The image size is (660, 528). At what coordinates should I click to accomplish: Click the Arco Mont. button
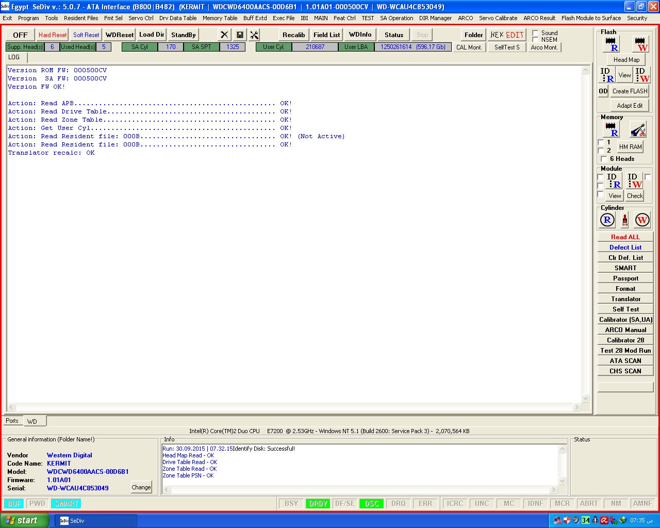[x=544, y=47]
